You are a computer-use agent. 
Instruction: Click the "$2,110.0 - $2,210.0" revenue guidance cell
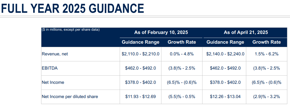[140, 54]
